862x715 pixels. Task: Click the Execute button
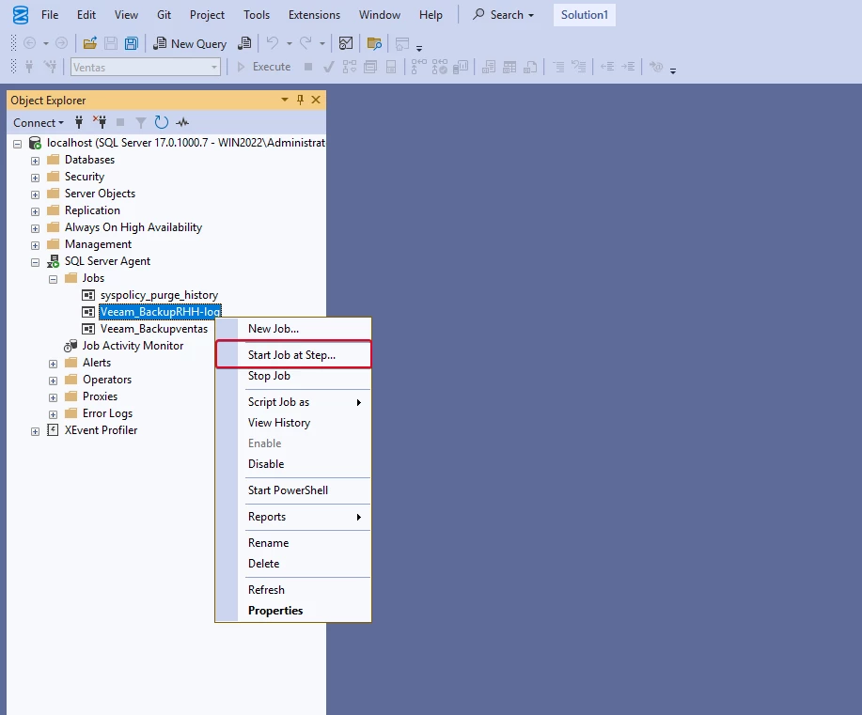pos(264,67)
